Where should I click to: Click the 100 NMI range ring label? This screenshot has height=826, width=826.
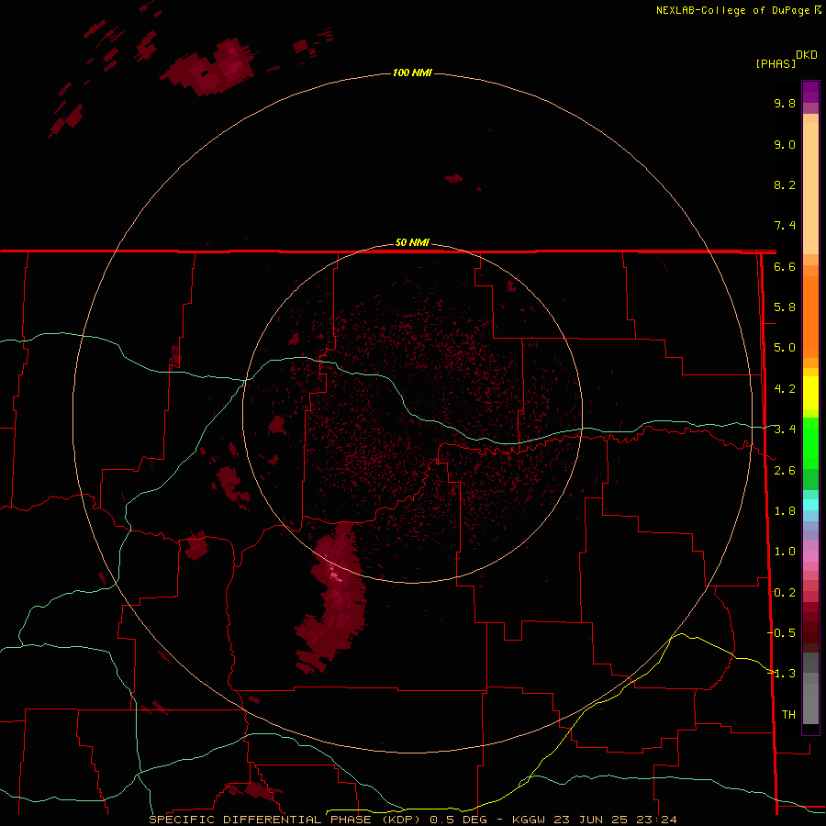pyautogui.click(x=412, y=73)
